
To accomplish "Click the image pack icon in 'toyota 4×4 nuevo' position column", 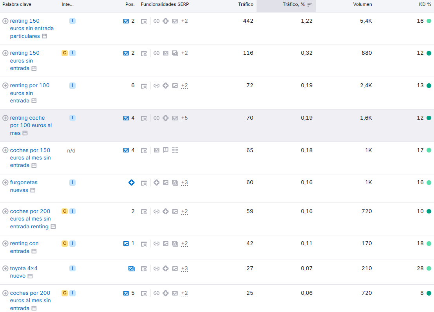I will click(x=132, y=269).
